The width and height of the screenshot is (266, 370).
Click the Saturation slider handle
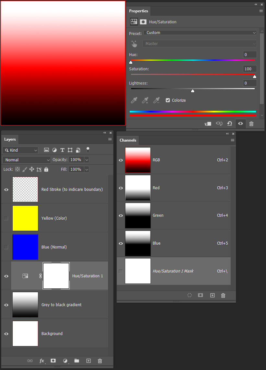click(x=254, y=76)
